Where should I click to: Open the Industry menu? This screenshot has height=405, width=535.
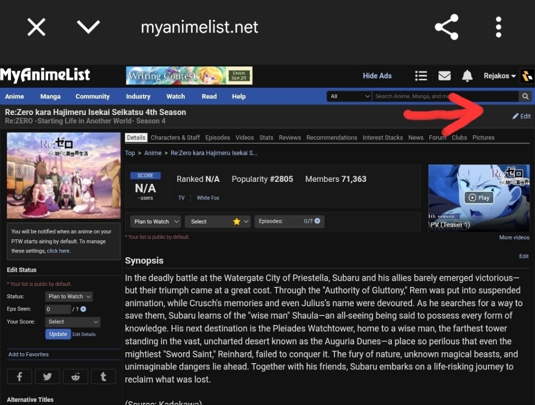138,97
